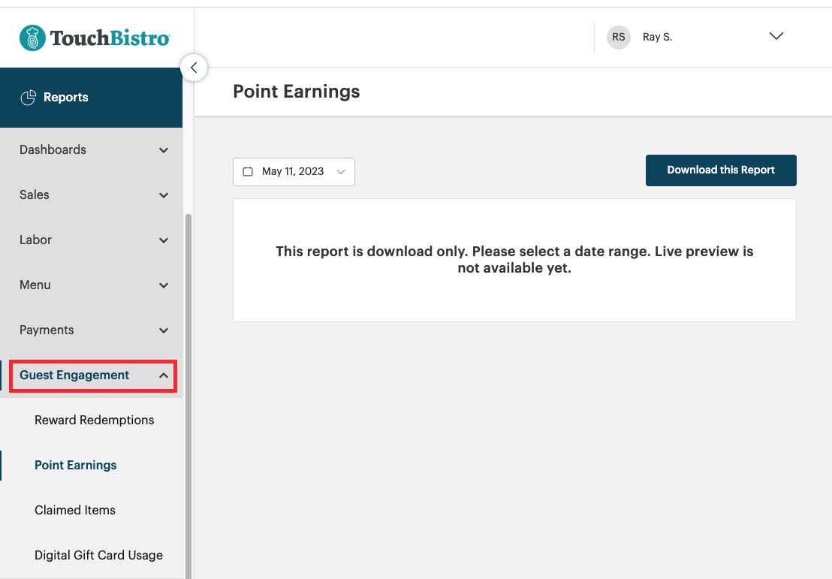This screenshot has width=832, height=579.
Task: Click the calendar icon in the date picker
Action: tap(248, 171)
